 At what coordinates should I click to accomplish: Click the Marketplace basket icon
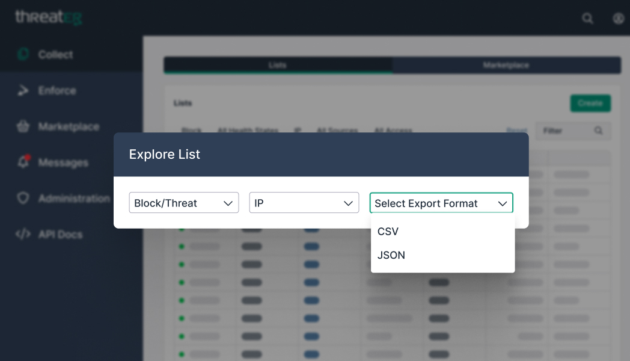pyautogui.click(x=23, y=126)
